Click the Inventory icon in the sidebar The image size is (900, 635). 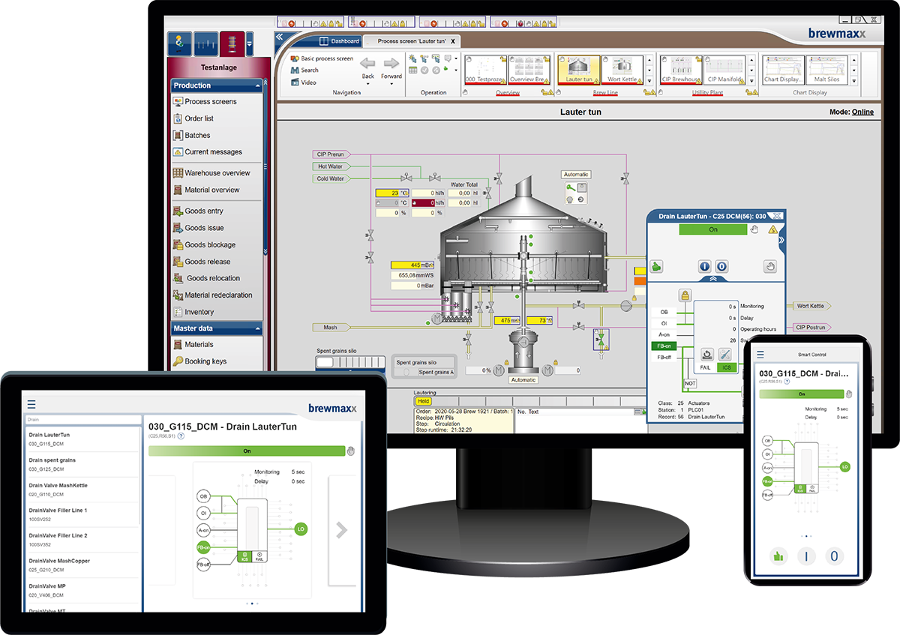pos(178,312)
